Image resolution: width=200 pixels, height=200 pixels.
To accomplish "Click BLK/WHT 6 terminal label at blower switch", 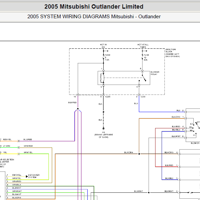I will (177, 136).
